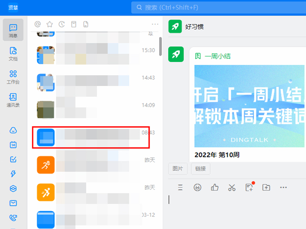
Task: Open the 工作台 workbench in sidebar
Action: (14, 77)
